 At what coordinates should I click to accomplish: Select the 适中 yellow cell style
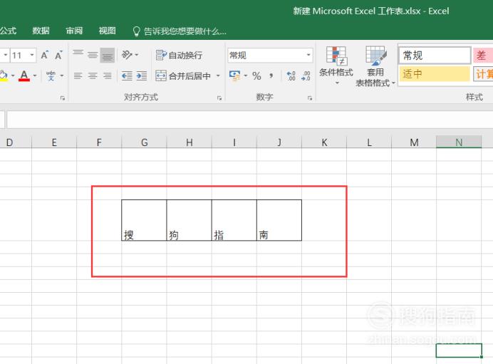[x=434, y=74]
